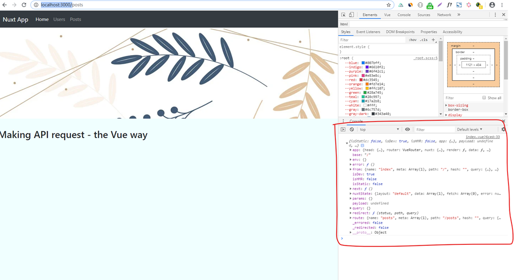This screenshot has width=514, height=280.
Task: Switch to the Console tab in the top bar
Action: point(404,15)
